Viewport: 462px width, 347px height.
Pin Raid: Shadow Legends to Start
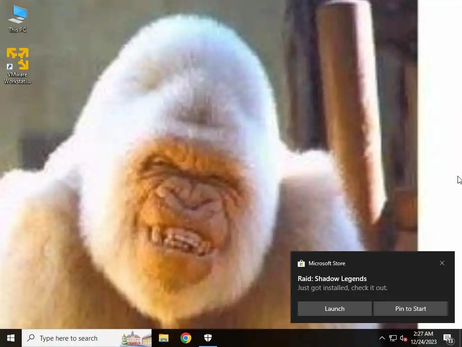pyautogui.click(x=411, y=309)
